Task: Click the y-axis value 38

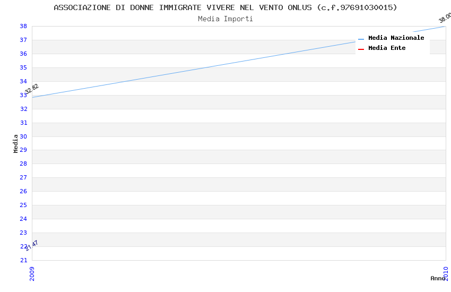Action: click(x=23, y=26)
